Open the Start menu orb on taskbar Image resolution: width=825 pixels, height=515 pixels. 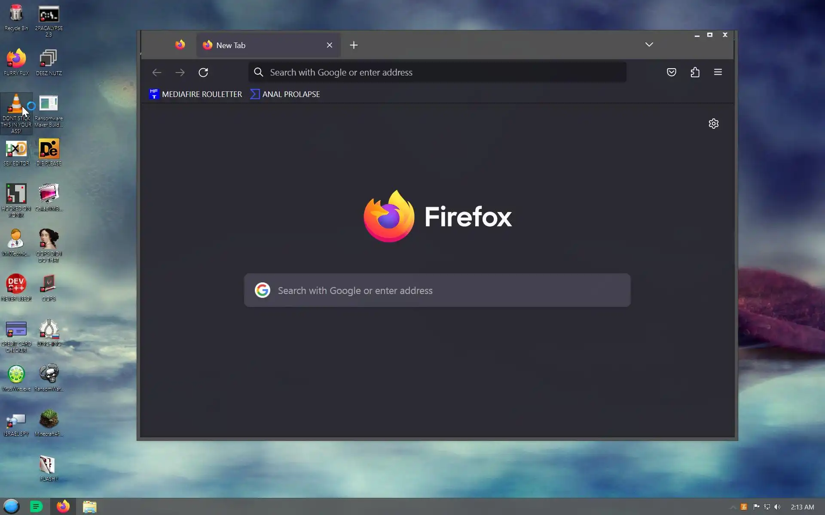pyautogui.click(x=12, y=507)
